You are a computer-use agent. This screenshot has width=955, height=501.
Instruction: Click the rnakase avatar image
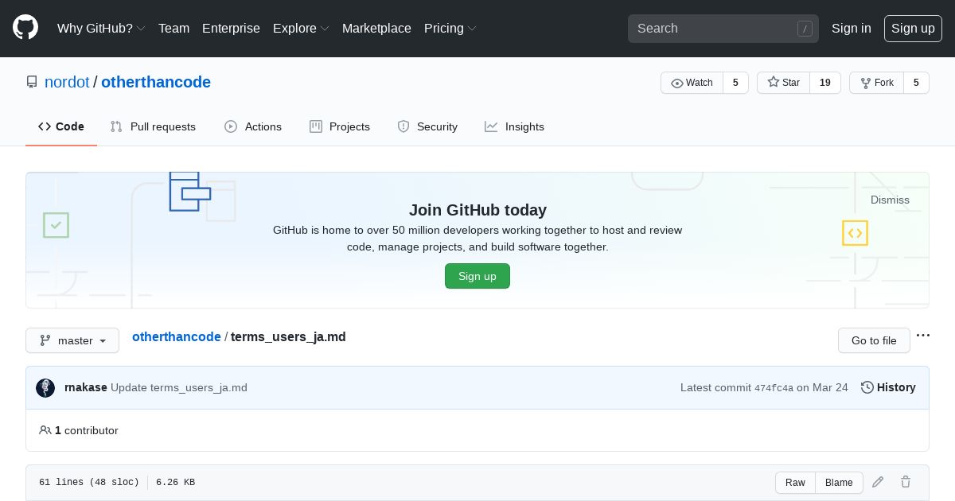pyautogui.click(x=45, y=388)
